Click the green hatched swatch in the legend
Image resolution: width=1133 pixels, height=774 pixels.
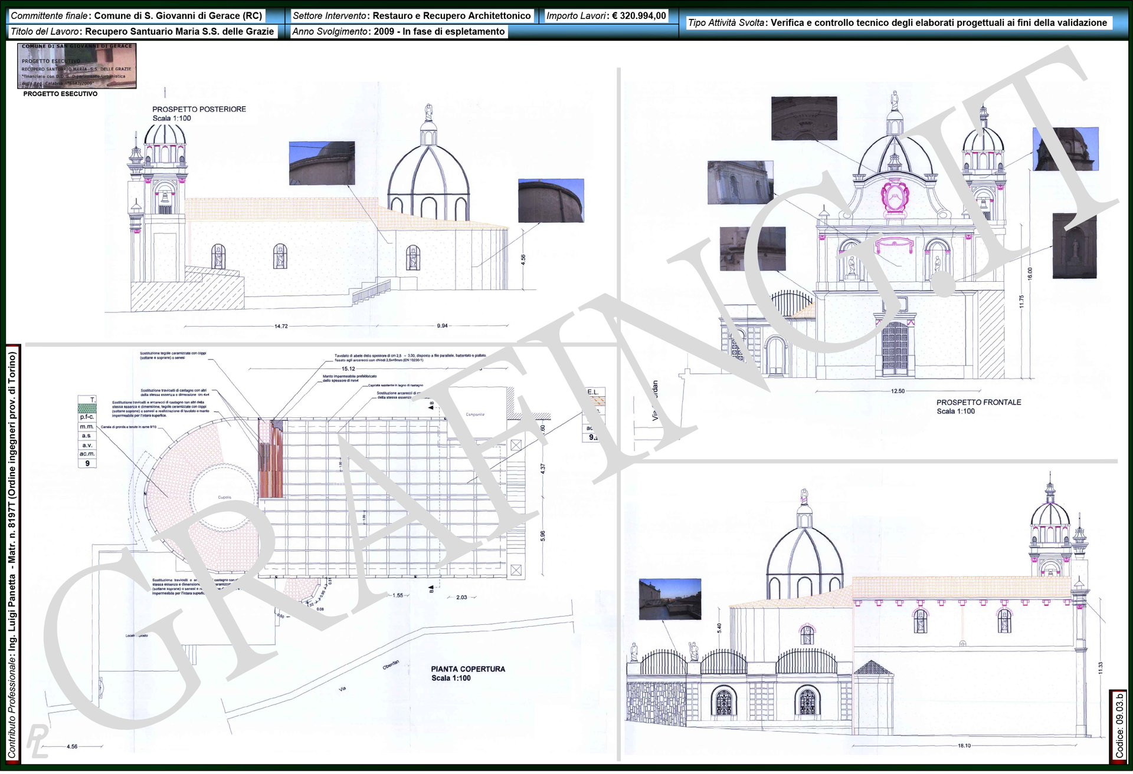pos(87,408)
